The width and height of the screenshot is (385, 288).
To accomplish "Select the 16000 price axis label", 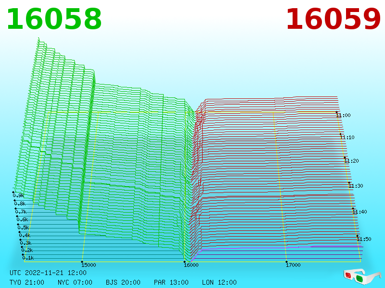I will pos(191,265).
